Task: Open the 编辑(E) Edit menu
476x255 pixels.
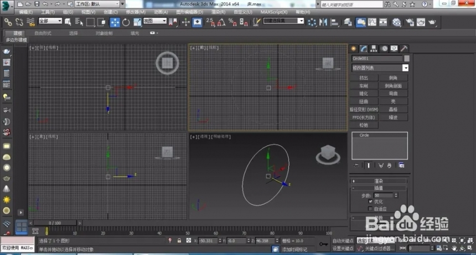Action: pos(25,12)
